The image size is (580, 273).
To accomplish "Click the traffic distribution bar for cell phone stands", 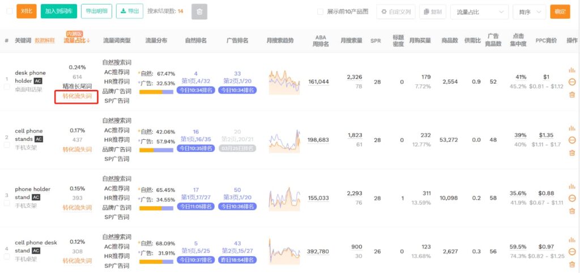I will tap(156, 150).
